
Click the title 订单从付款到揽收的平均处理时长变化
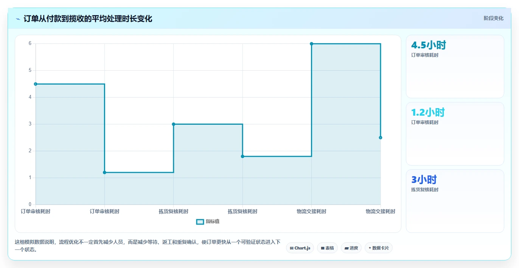88,19
